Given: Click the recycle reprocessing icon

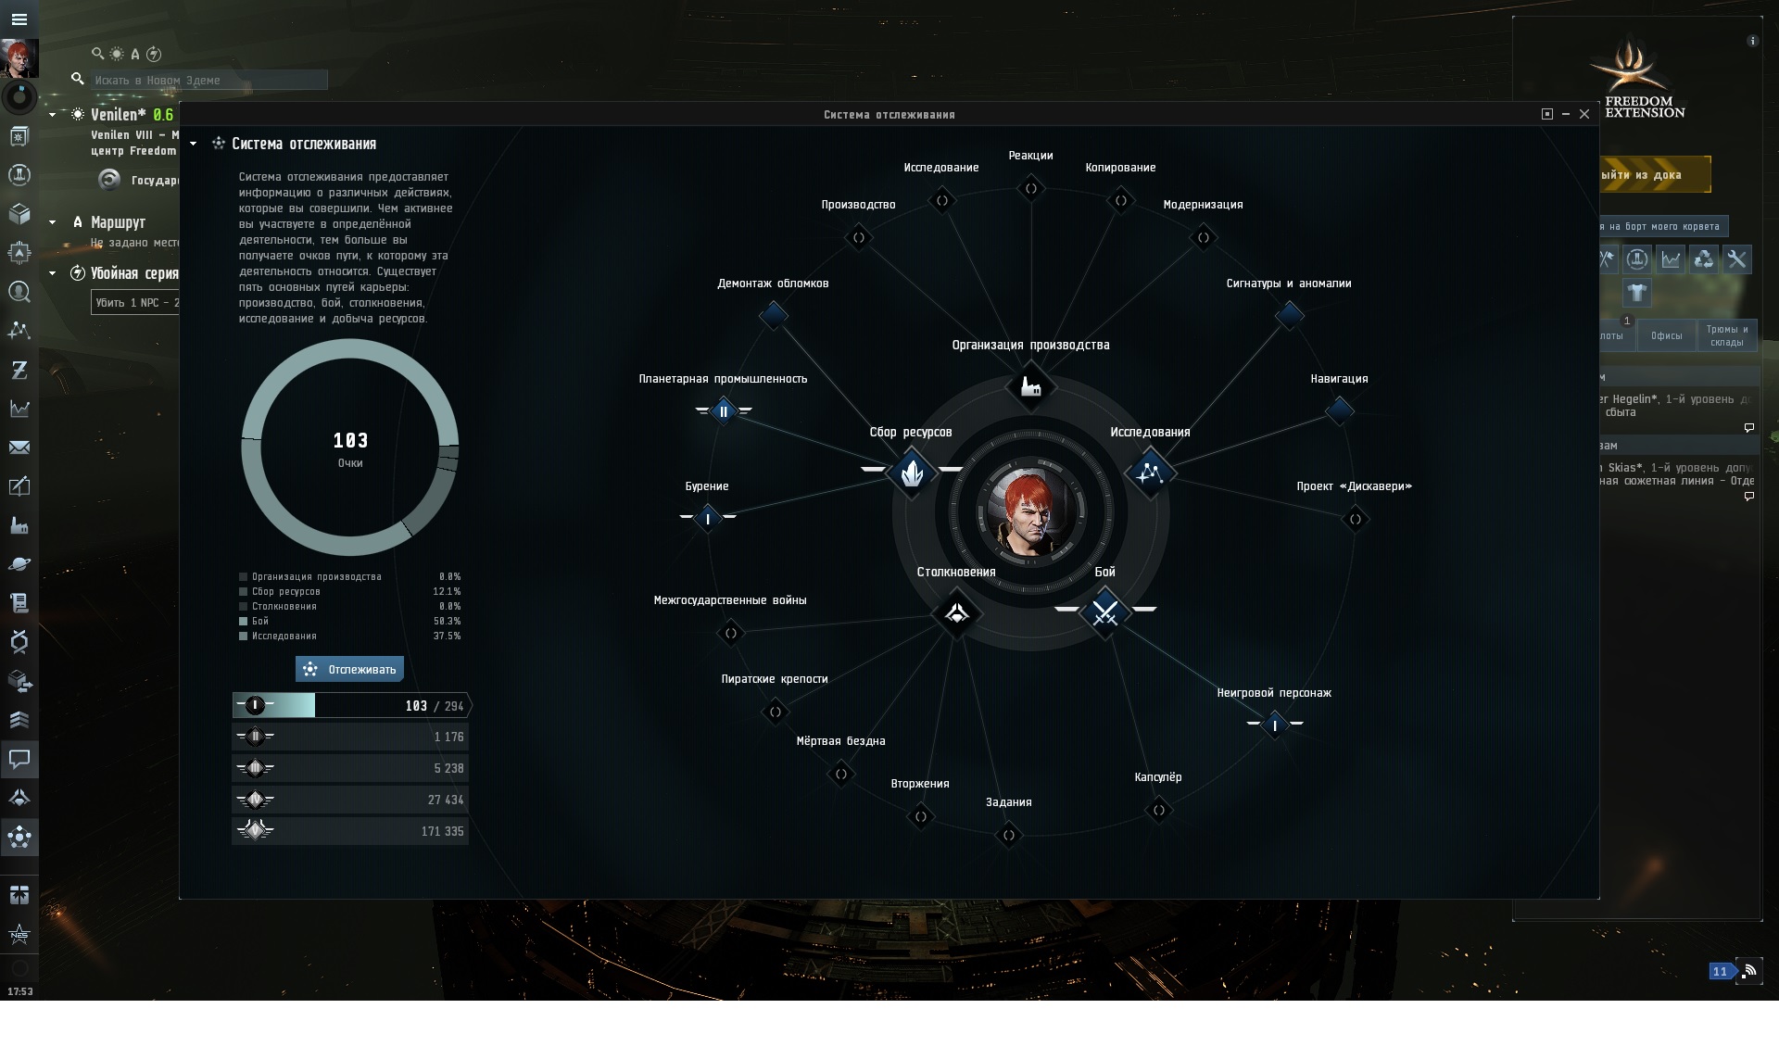Looking at the screenshot, I should click(1703, 259).
